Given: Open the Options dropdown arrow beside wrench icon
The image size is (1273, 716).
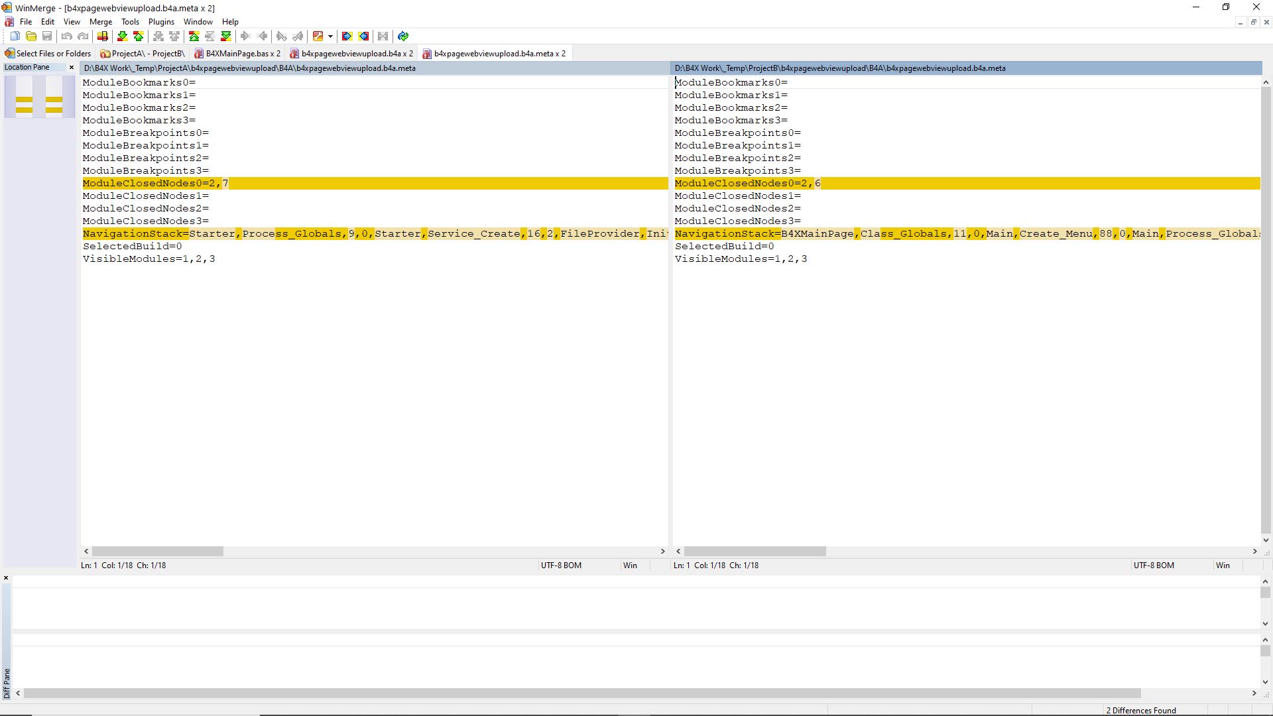Looking at the screenshot, I should 330,36.
